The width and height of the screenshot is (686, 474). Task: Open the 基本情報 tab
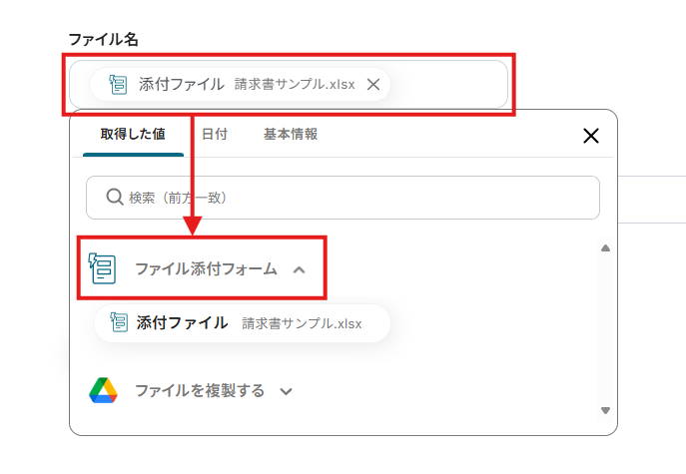(290, 134)
